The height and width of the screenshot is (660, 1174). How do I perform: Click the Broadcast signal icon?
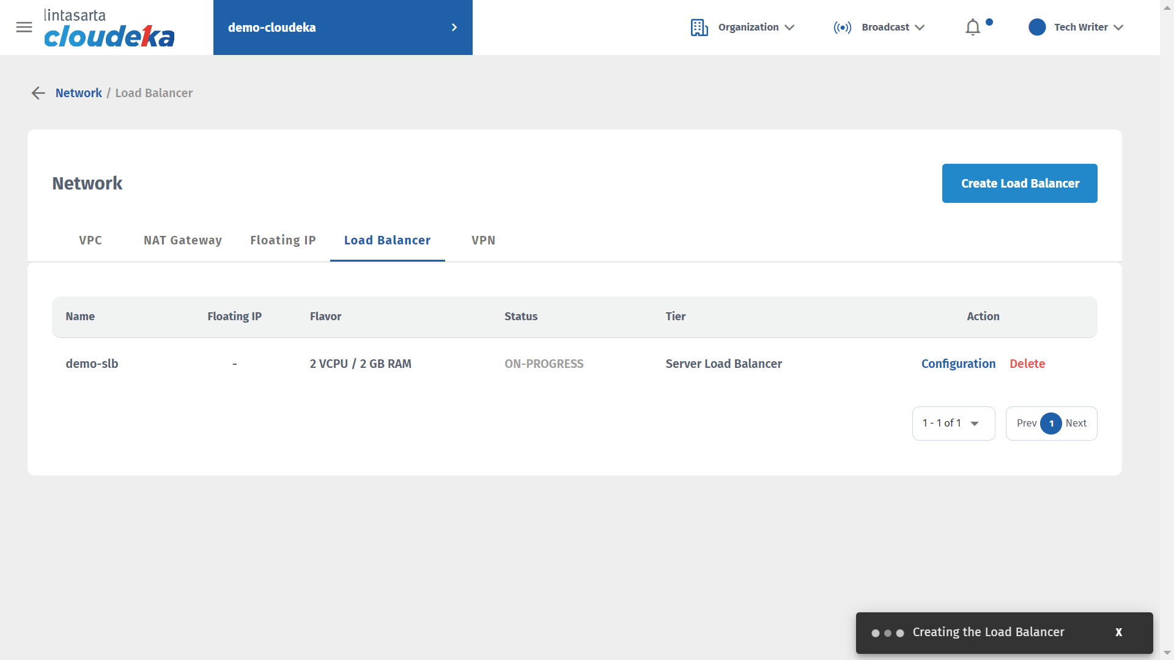[x=842, y=28]
